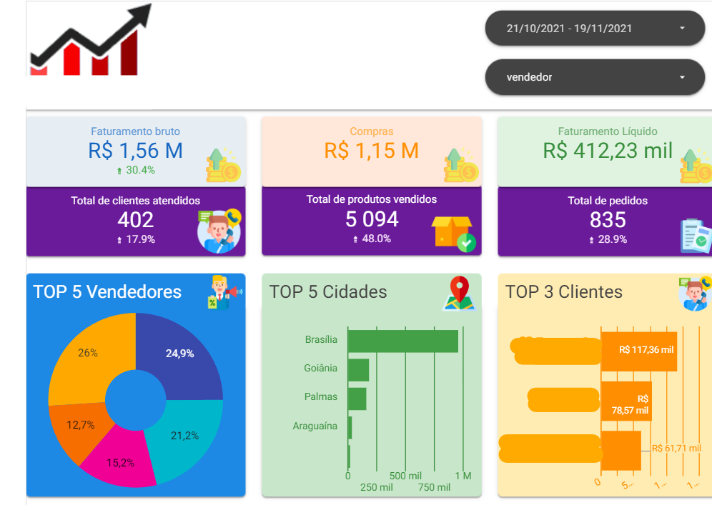The height and width of the screenshot is (505, 712).
Task: Click the Goiânia bar in cities chart
Action: coord(358,370)
